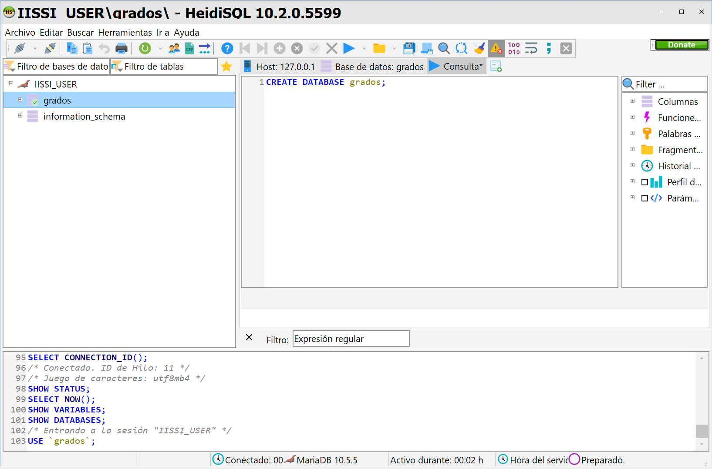The height and width of the screenshot is (469, 712).
Task: Expand the information_schema database node
Action: [20, 116]
